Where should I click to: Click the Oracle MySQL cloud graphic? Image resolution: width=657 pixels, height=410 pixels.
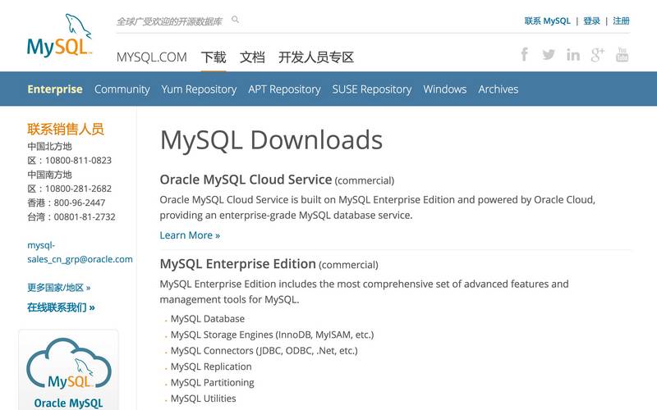[x=69, y=363]
